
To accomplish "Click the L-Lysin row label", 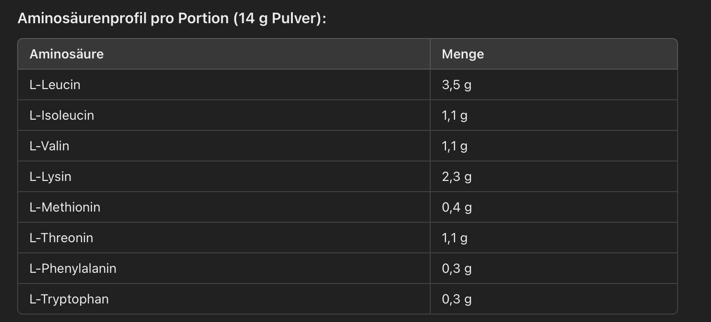I will 50,177.
